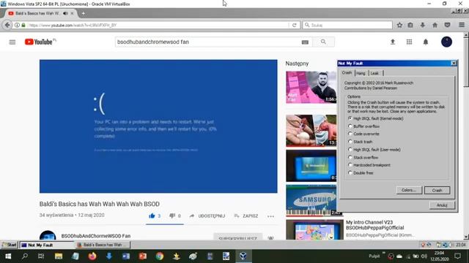Reload the page in Firefox
Image resolution: width=469 pixels, height=263 pixels.
(x=295, y=25)
